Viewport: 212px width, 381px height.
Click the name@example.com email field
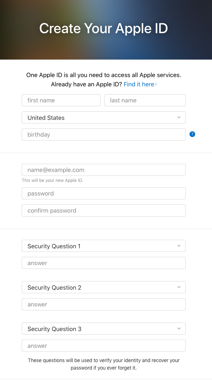pos(104,170)
